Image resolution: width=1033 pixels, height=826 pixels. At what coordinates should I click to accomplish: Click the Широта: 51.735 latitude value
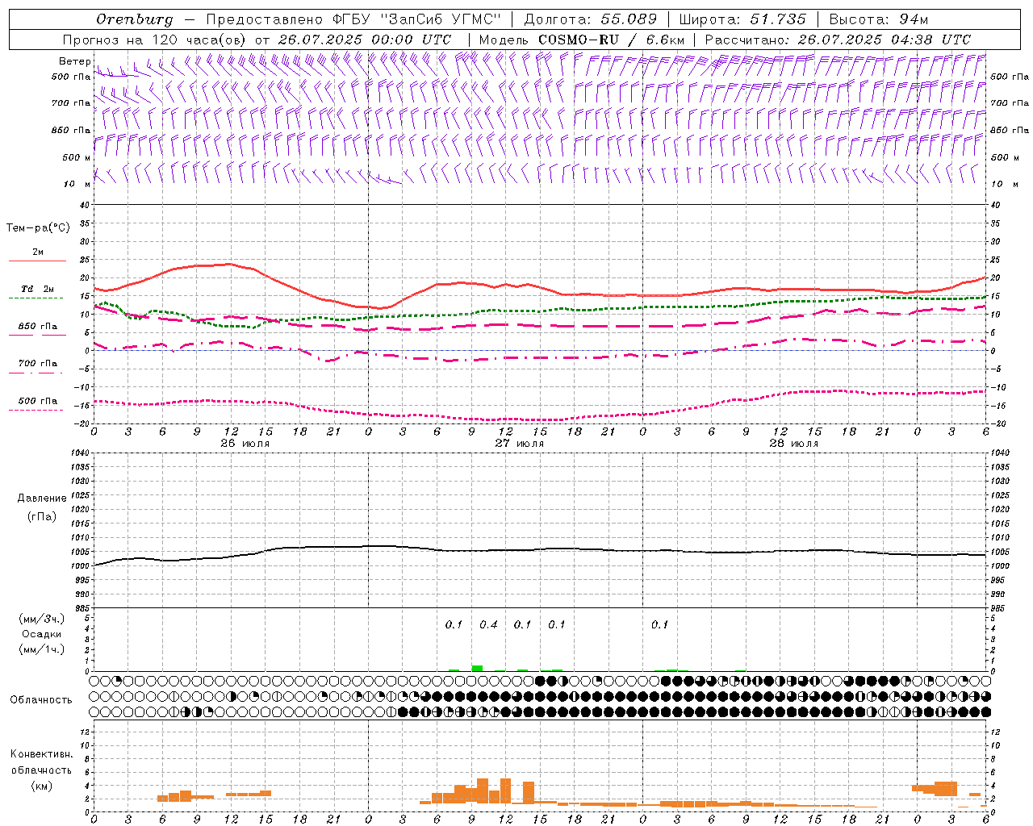coord(742,19)
